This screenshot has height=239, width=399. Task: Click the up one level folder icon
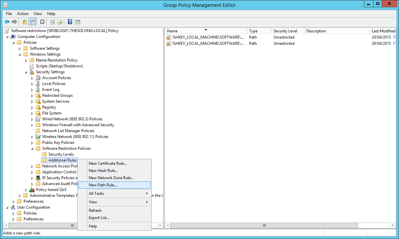tap(24, 22)
